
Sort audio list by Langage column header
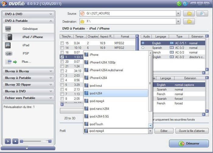tap(160, 36)
